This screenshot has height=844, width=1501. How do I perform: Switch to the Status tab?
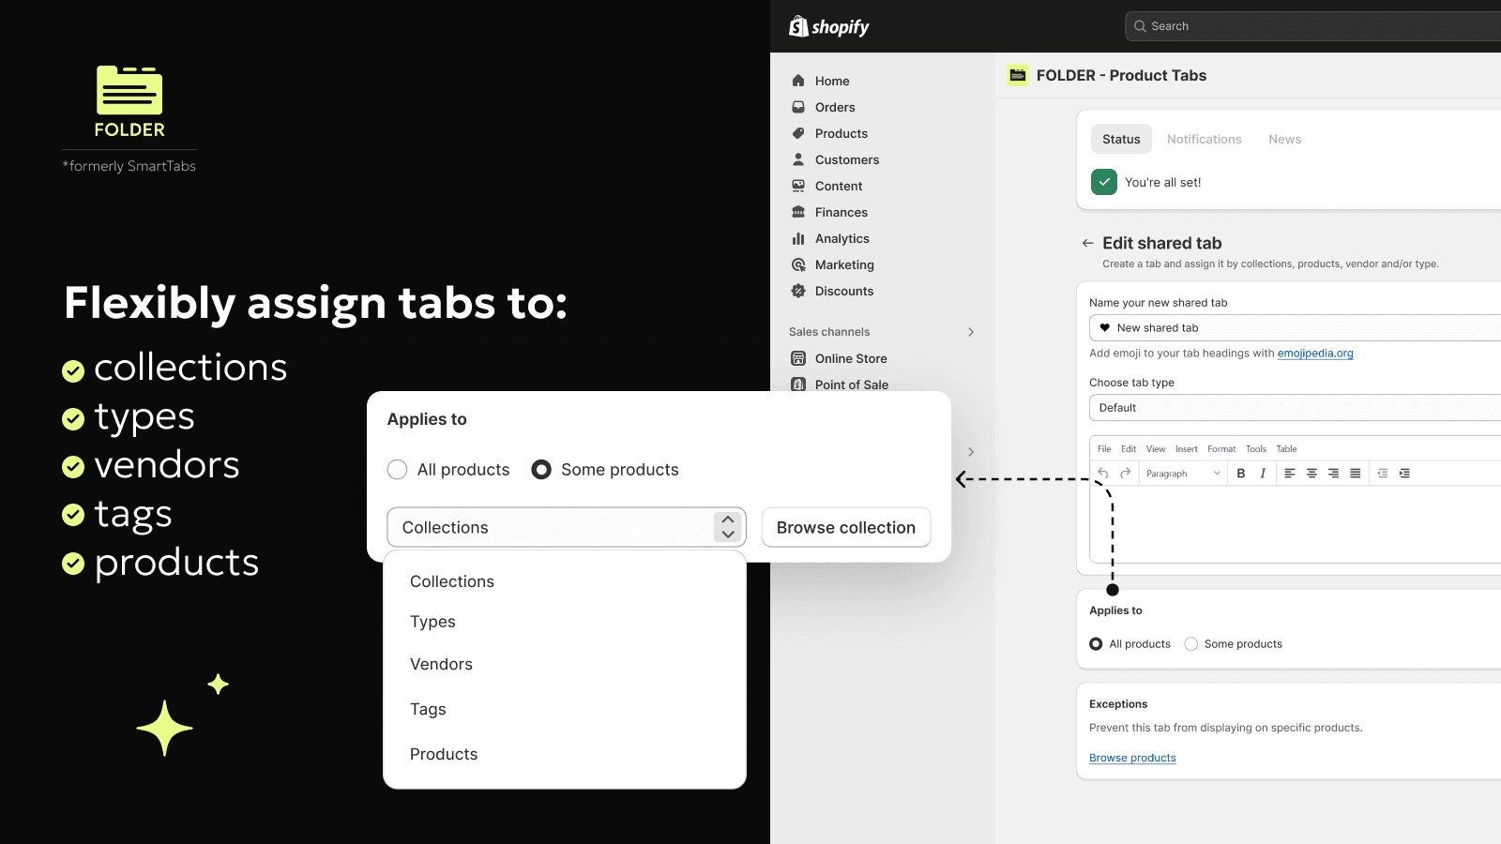point(1121,139)
